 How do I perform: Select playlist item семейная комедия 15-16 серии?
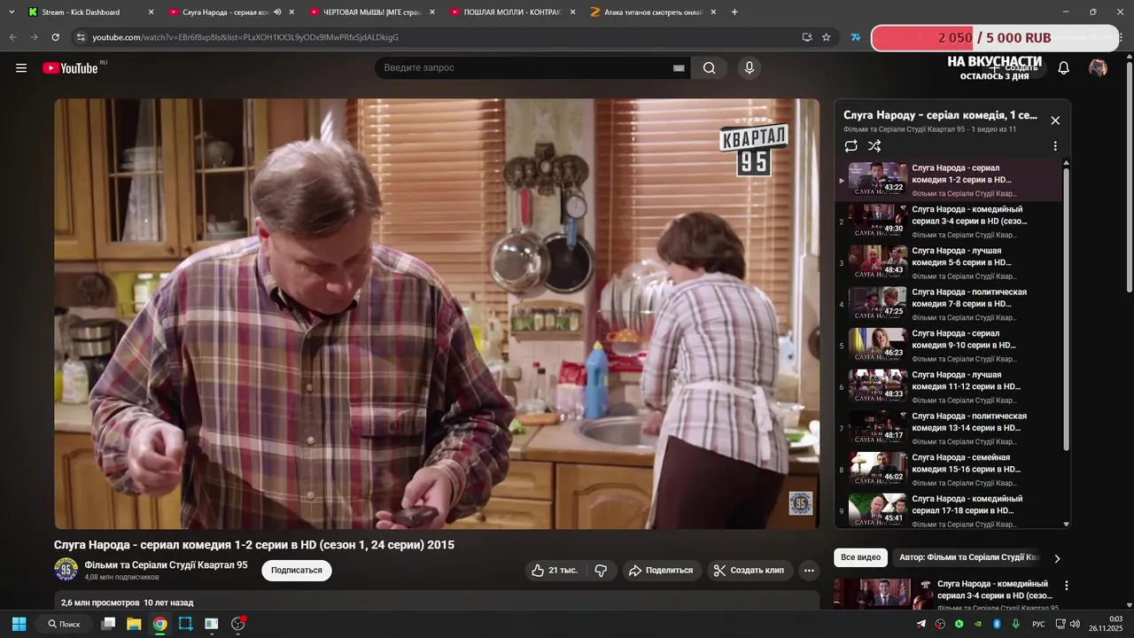948,470
